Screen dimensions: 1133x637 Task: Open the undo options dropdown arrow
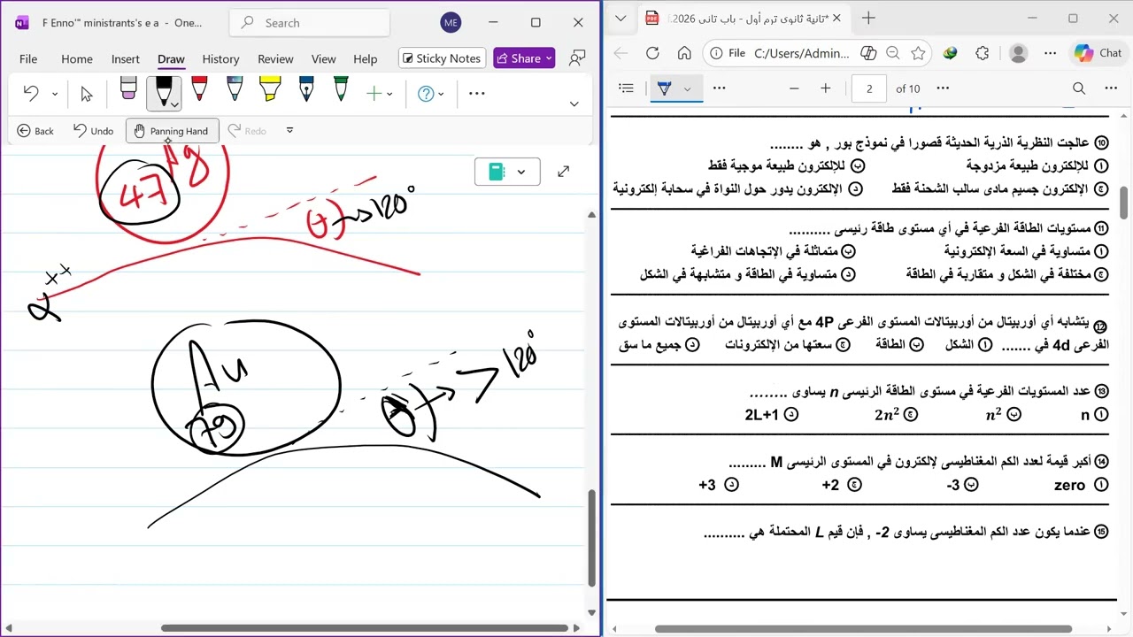click(54, 94)
